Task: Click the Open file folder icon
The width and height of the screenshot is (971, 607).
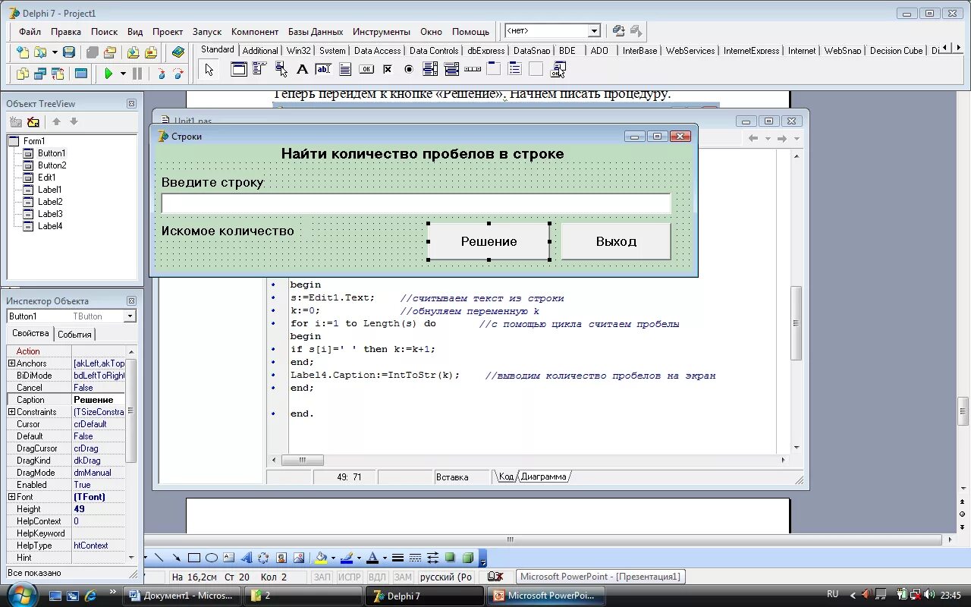Action: click(39, 52)
